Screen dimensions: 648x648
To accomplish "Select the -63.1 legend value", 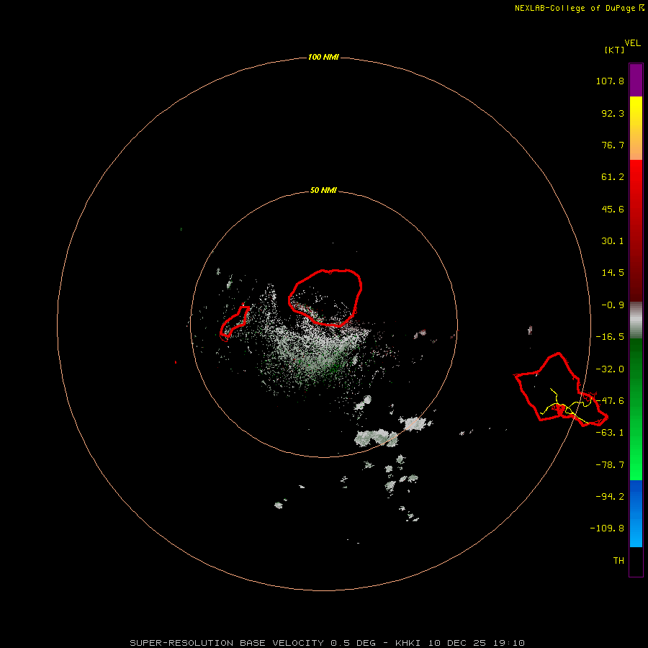I will click(x=610, y=433).
